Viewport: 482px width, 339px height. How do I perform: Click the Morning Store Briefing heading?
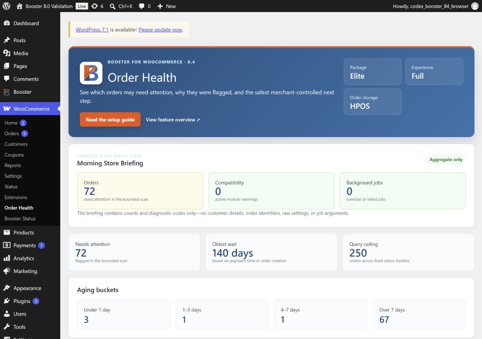click(x=110, y=163)
